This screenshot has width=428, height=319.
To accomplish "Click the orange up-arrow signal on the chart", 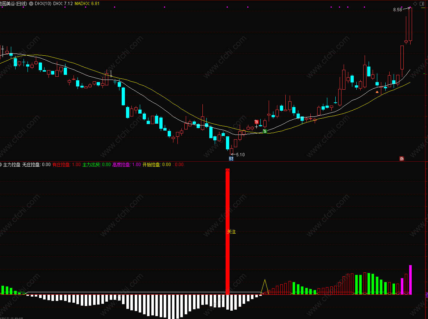I will point(377,92).
